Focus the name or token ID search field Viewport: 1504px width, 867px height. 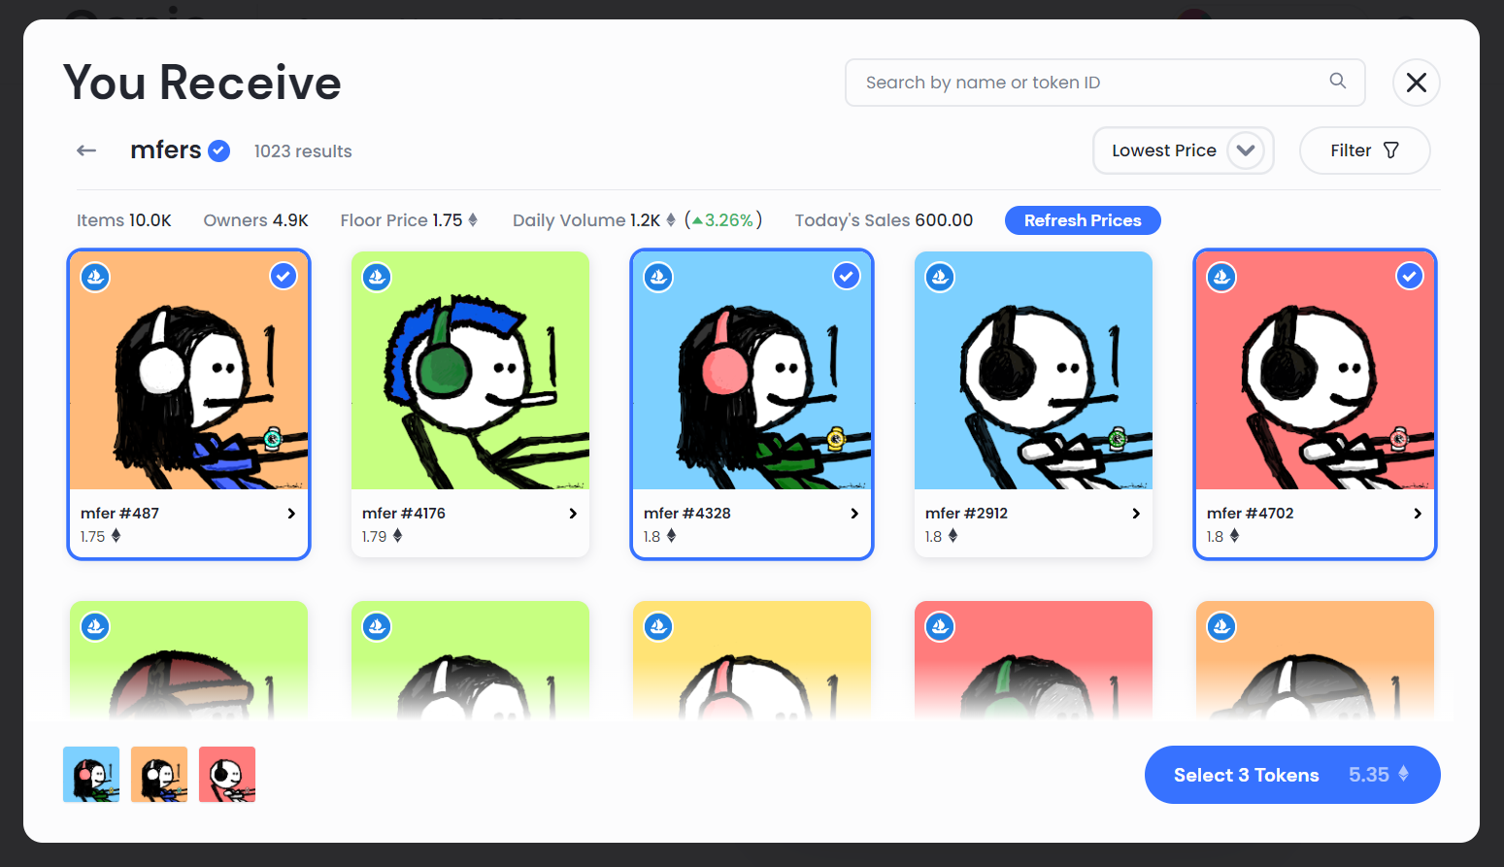(x=1105, y=83)
